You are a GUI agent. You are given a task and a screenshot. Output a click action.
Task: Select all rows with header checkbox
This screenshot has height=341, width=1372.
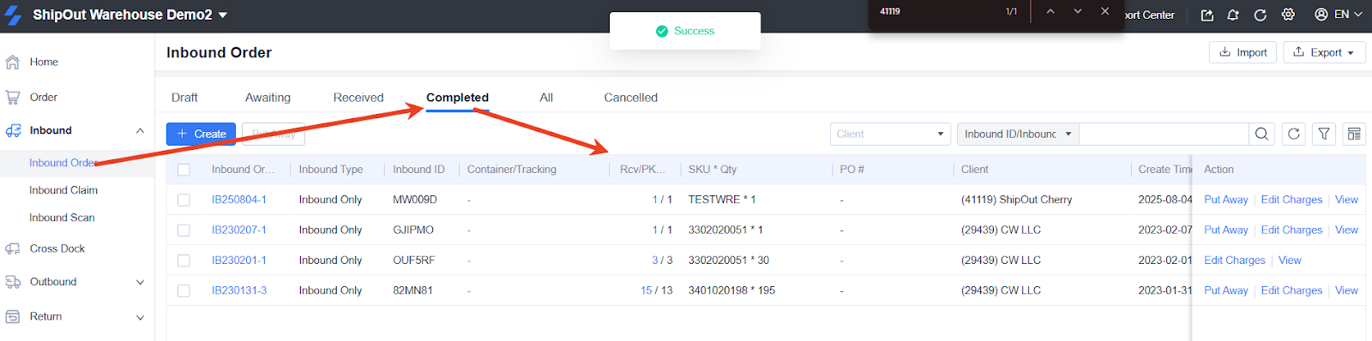[184, 170]
